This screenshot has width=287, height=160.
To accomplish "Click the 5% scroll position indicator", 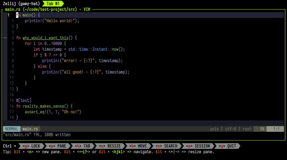I will tap(260, 129).
